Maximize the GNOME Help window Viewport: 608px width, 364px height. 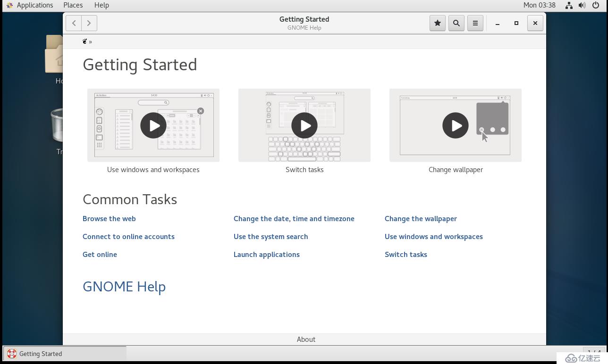(x=516, y=23)
